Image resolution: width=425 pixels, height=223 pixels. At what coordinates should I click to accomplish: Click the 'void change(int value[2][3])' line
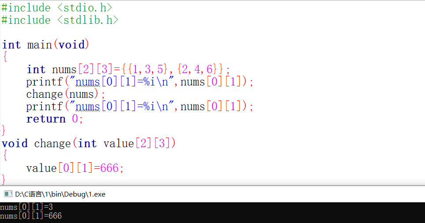coord(89,144)
